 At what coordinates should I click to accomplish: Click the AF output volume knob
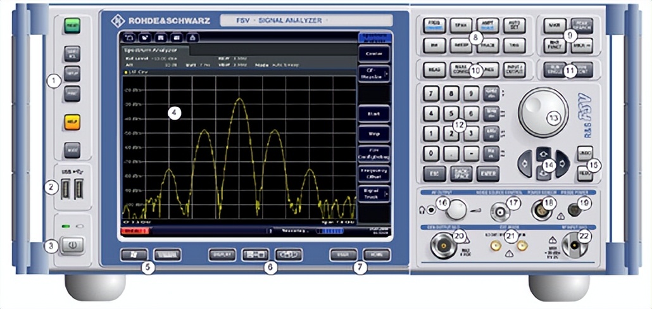(456, 209)
